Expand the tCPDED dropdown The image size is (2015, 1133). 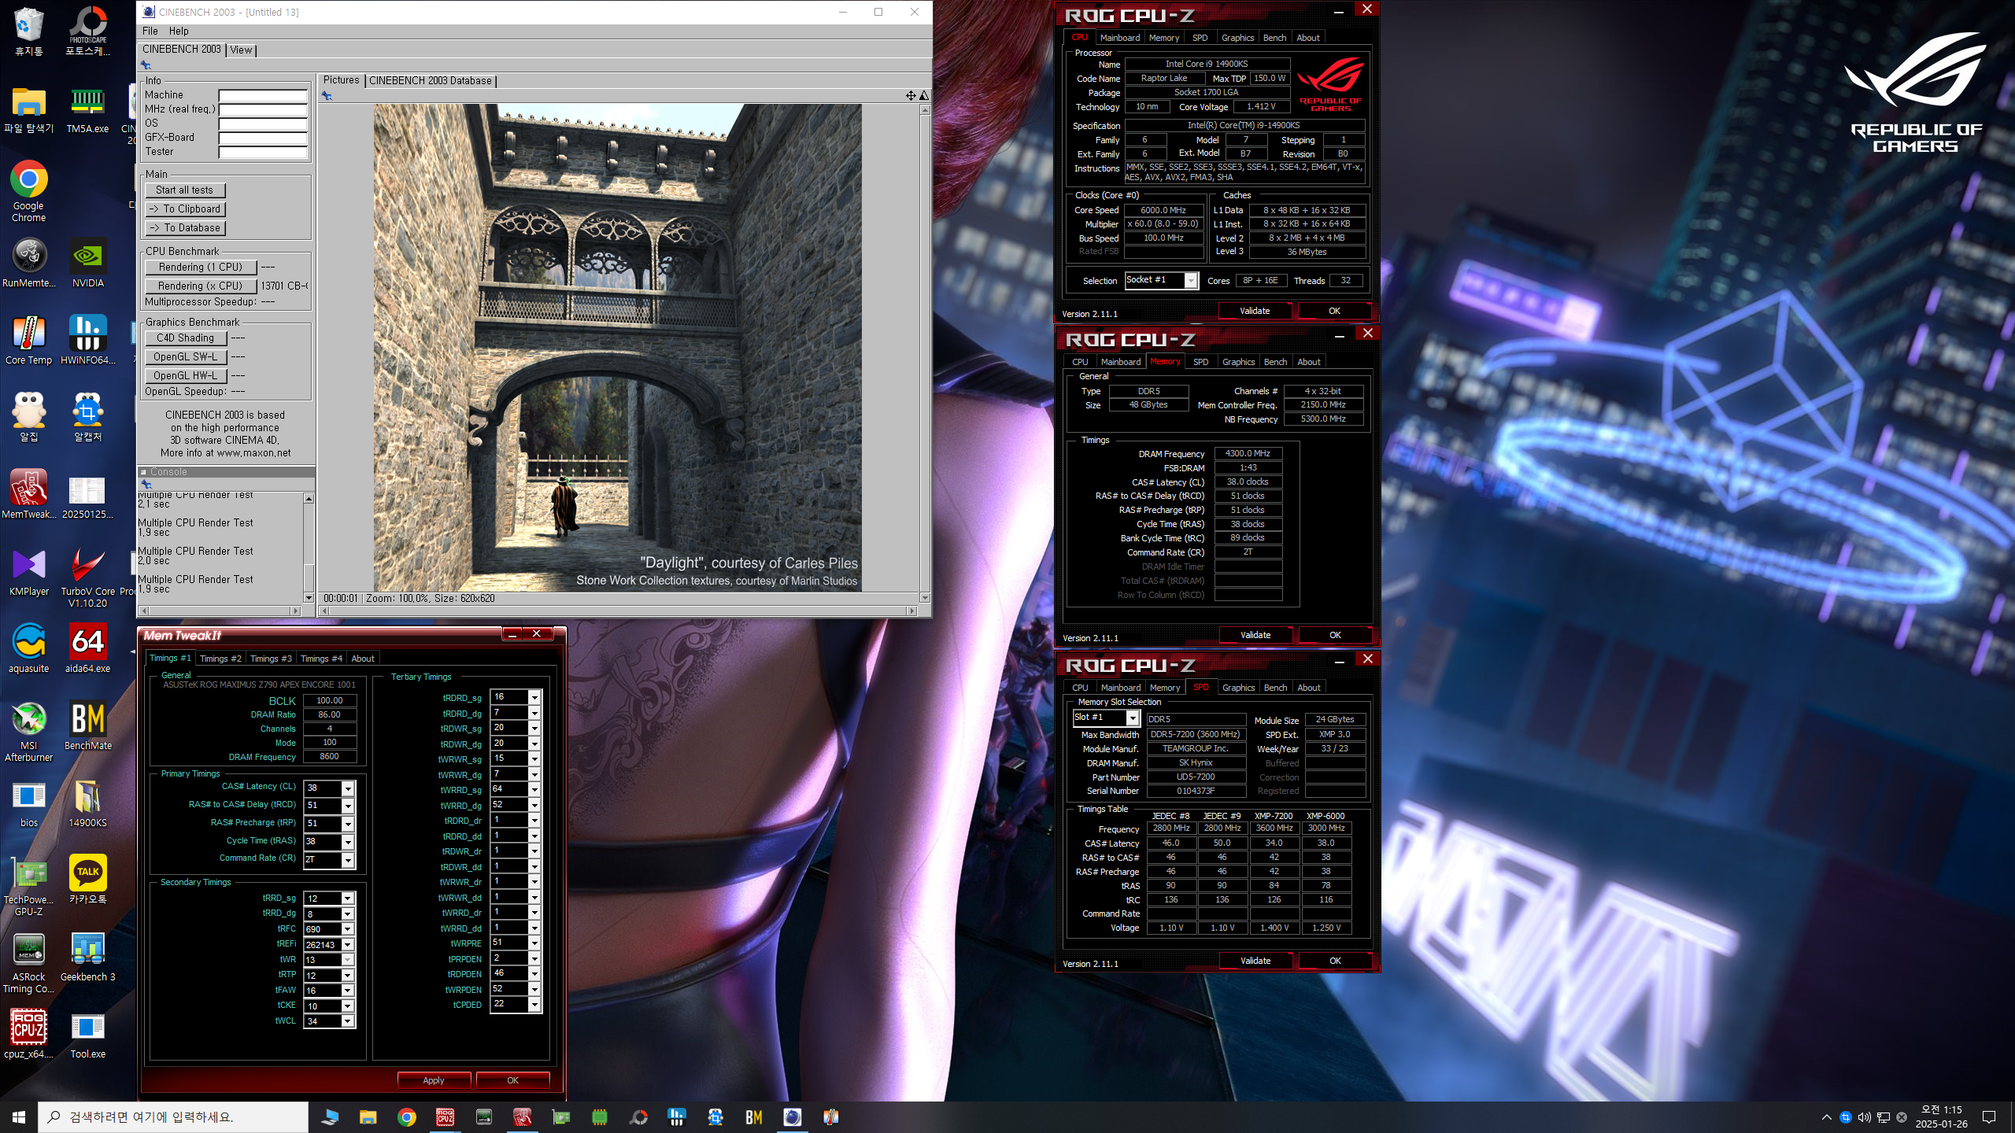[534, 1005]
